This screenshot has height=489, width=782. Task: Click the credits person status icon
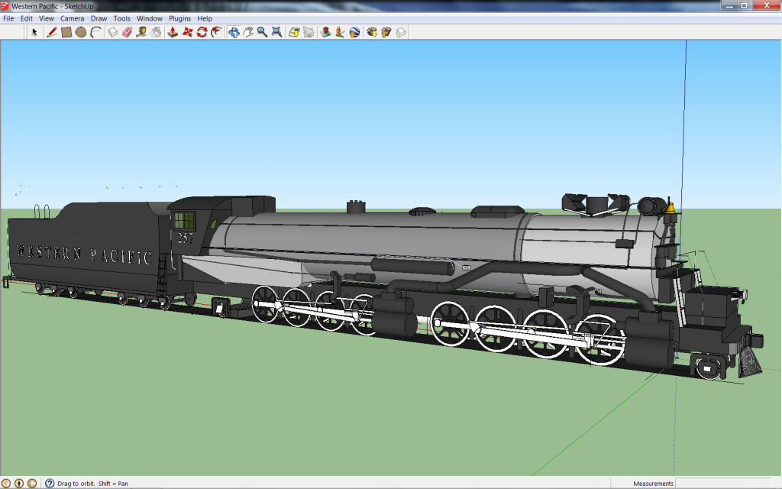point(19,483)
